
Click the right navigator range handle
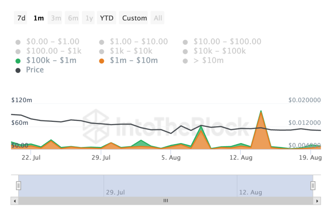coord(313,186)
